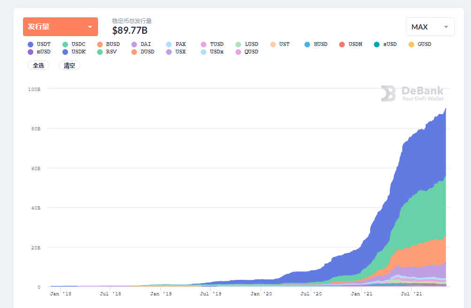The width and height of the screenshot is (471, 308).
Task: Click the DeBank watermark logo
Action: point(412,93)
